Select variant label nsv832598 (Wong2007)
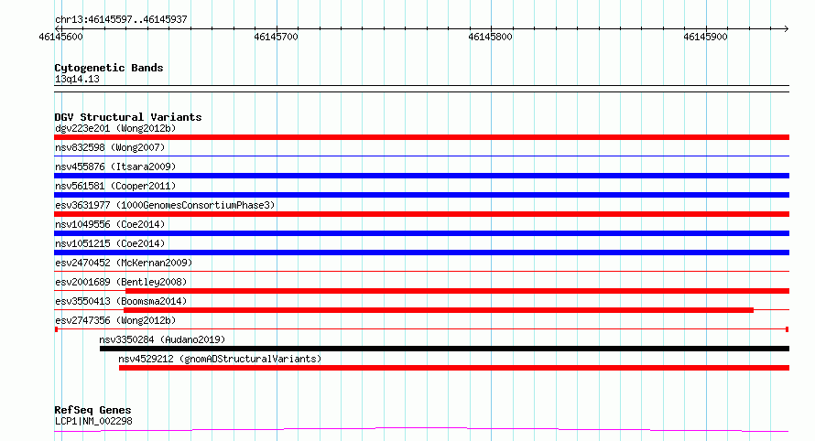 [x=110, y=147]
